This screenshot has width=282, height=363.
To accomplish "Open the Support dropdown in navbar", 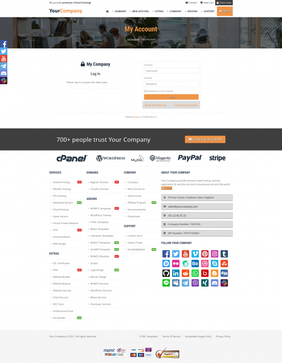I will tap(208, 11).
